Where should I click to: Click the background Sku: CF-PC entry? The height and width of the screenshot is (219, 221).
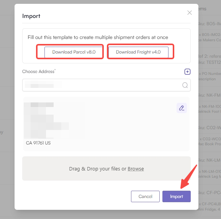210,193
